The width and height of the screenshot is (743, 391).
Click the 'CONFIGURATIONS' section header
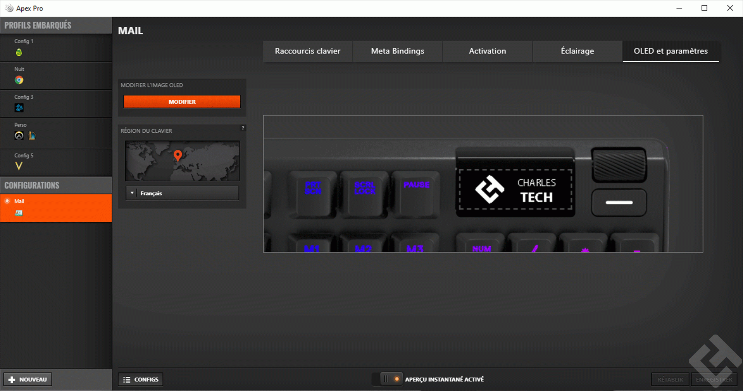pyautogui.click(x=32, y=185)
